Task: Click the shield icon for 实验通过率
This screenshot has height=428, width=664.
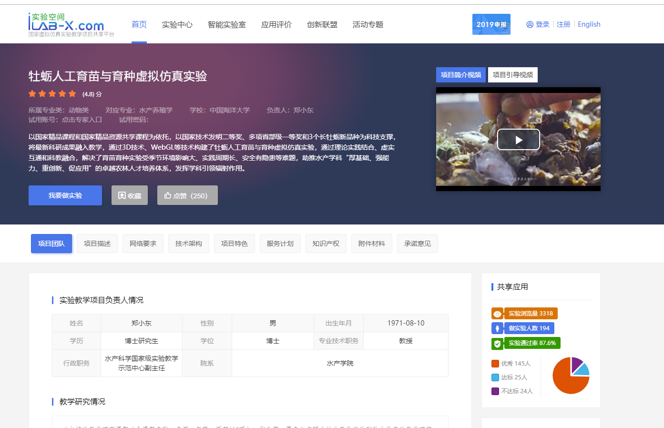Action: pos(497,343)
